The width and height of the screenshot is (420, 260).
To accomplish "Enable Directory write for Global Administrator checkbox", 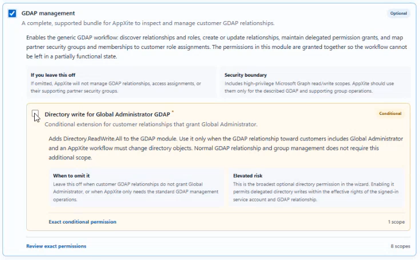I will [35, 114].
